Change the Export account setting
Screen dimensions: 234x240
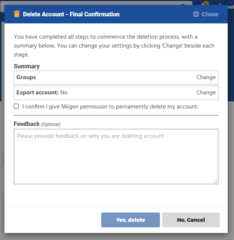click(206, 93)
